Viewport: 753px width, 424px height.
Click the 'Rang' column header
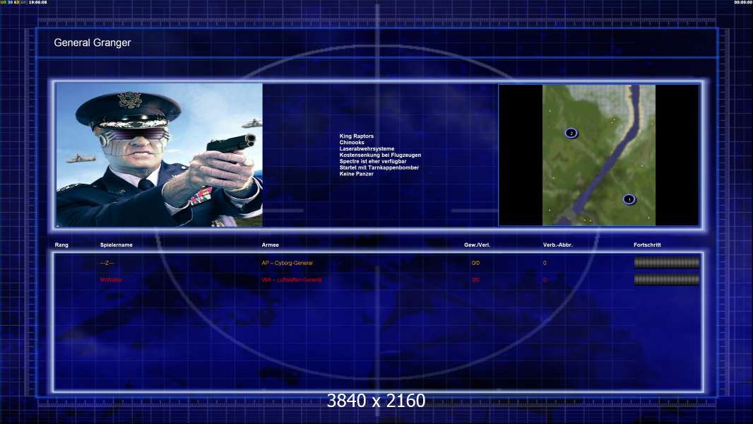61,245
